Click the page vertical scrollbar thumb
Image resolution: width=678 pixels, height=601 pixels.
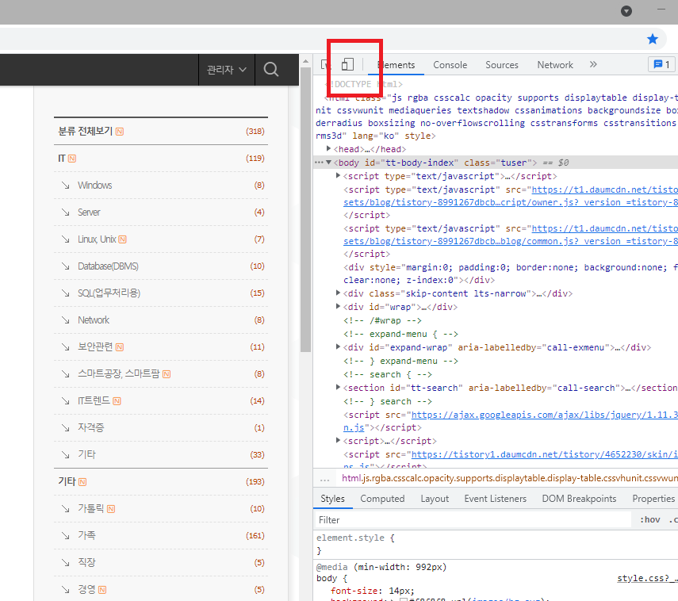point(306,209)
